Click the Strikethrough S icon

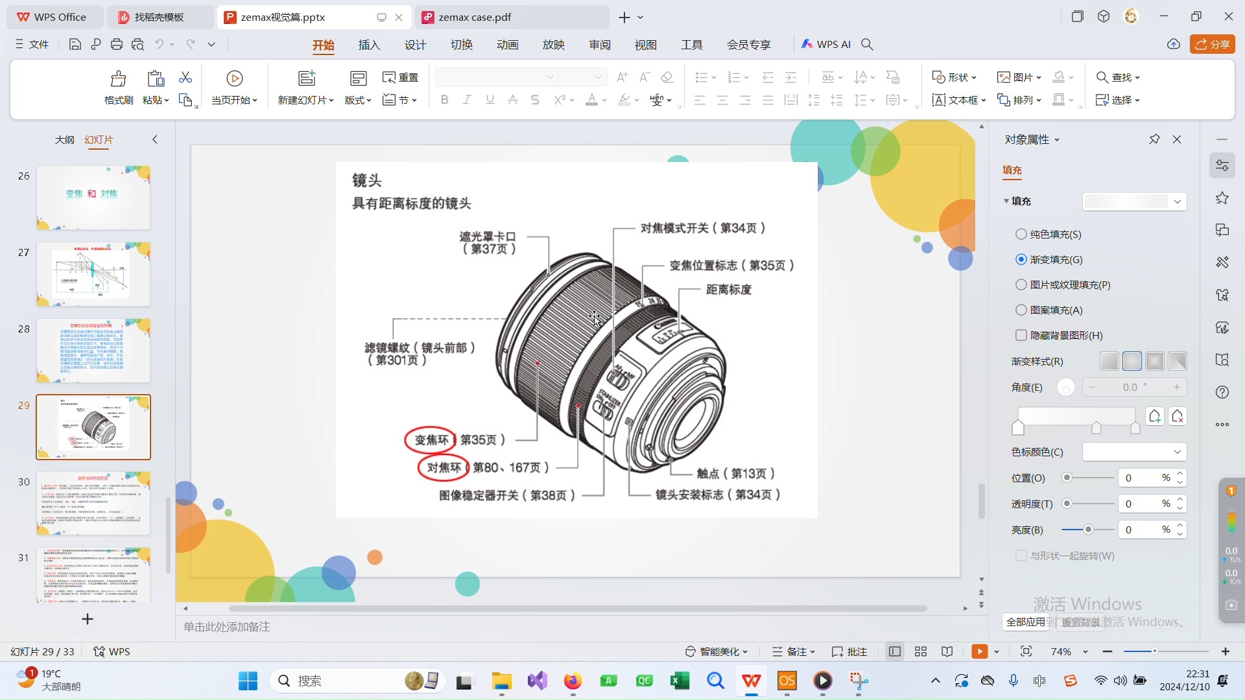coord(535,100)
